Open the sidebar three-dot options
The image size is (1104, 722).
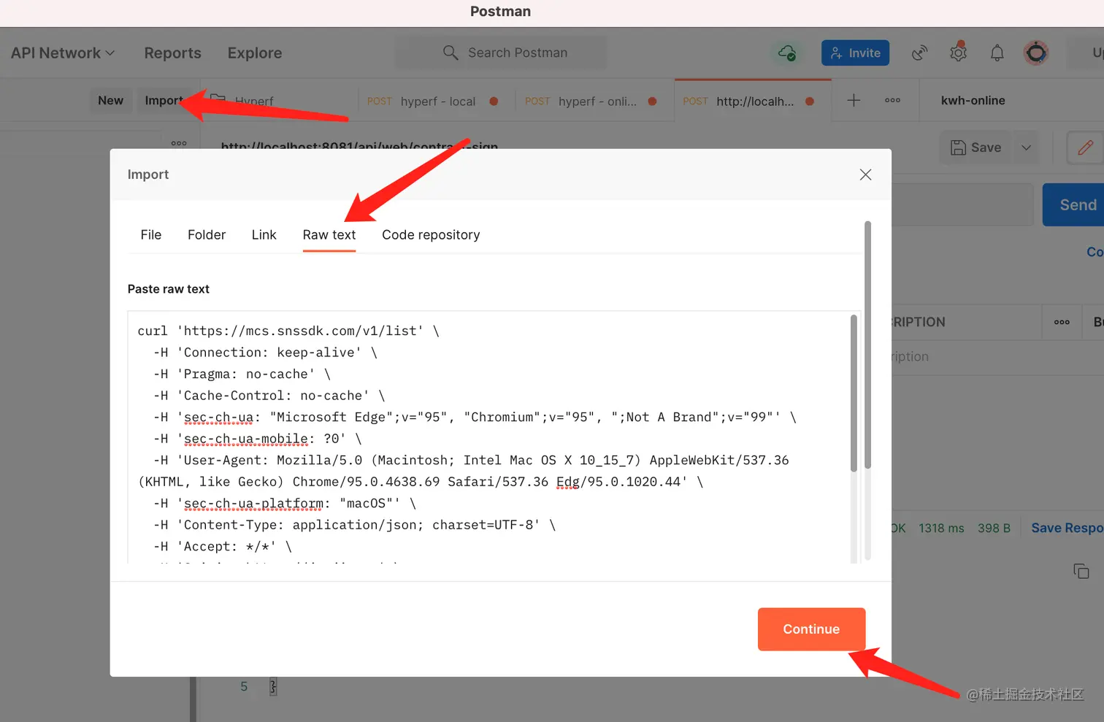coord(179,143)
